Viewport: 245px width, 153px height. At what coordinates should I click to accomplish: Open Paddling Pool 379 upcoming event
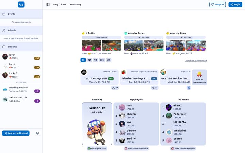coord(21,89)
